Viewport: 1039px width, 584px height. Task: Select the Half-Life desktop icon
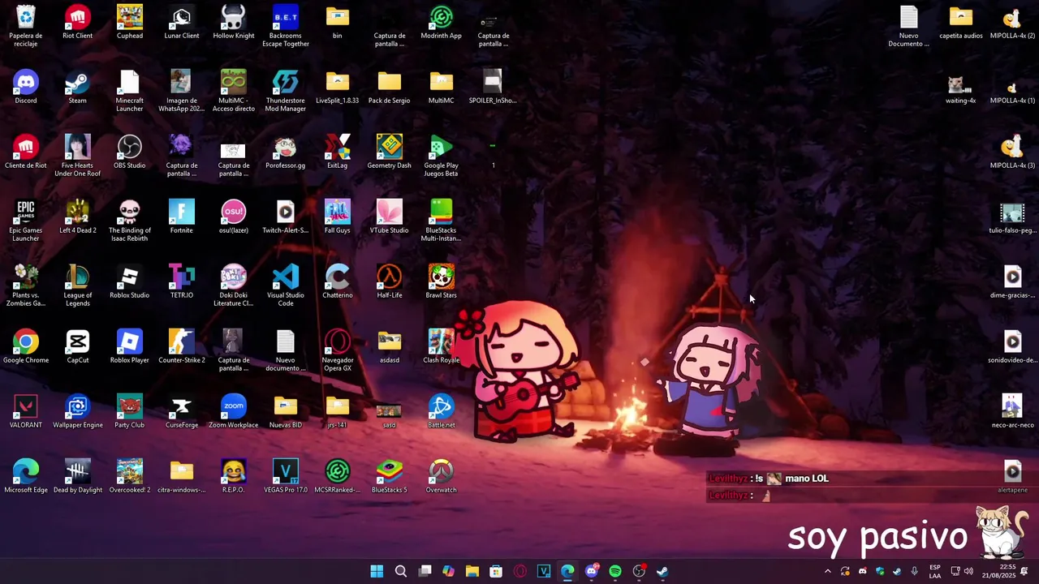[x=390, y=282]
